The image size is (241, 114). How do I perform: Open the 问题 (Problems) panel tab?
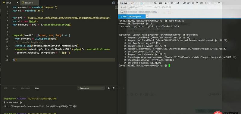click(x=5, y=88)
